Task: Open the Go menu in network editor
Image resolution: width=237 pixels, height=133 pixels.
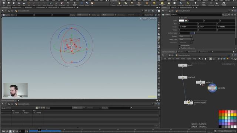Action: point(173,59)
